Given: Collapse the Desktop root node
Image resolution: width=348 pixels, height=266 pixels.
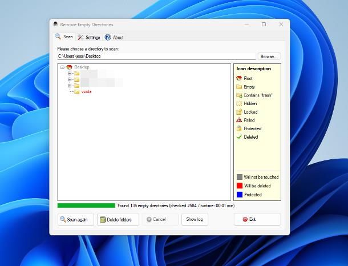Looking at the screenshot, I should tap(62, 67).
